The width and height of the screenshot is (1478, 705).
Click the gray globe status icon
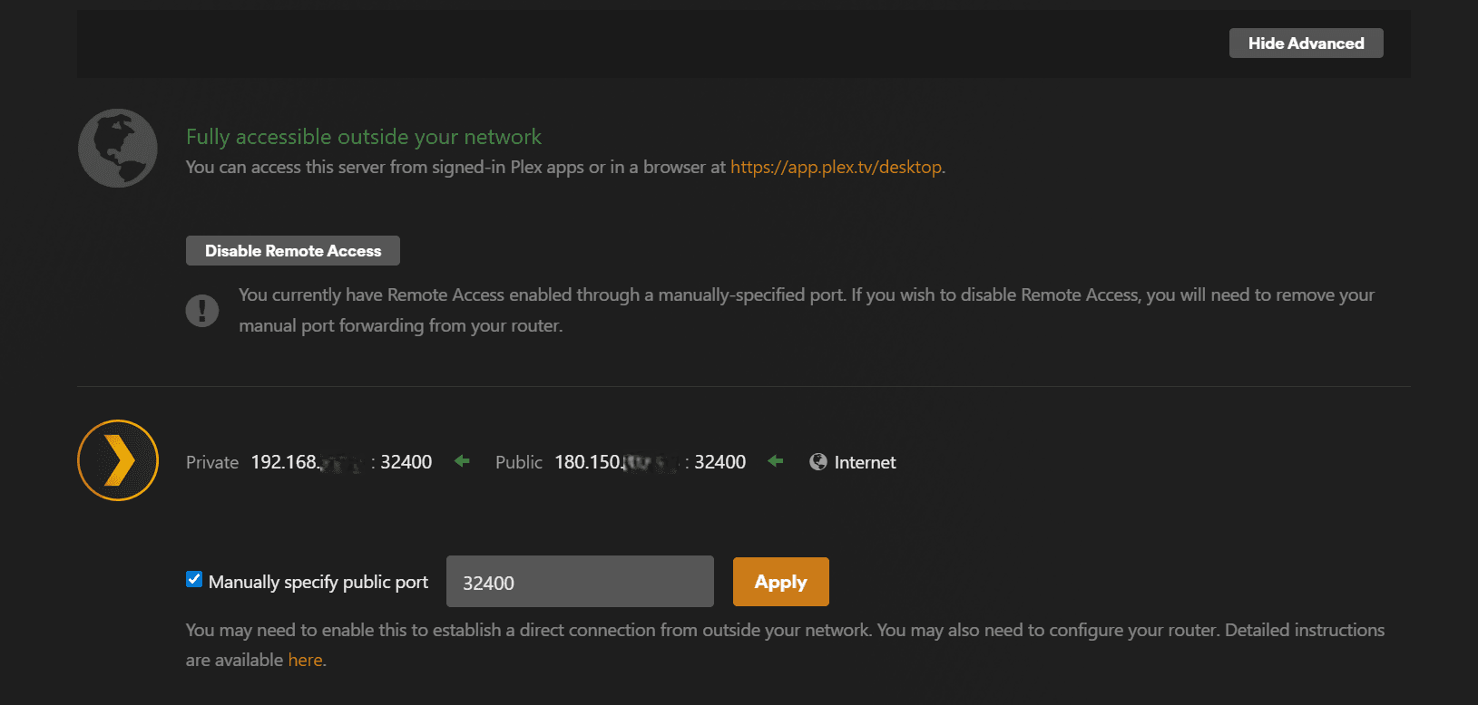point(118,149)
